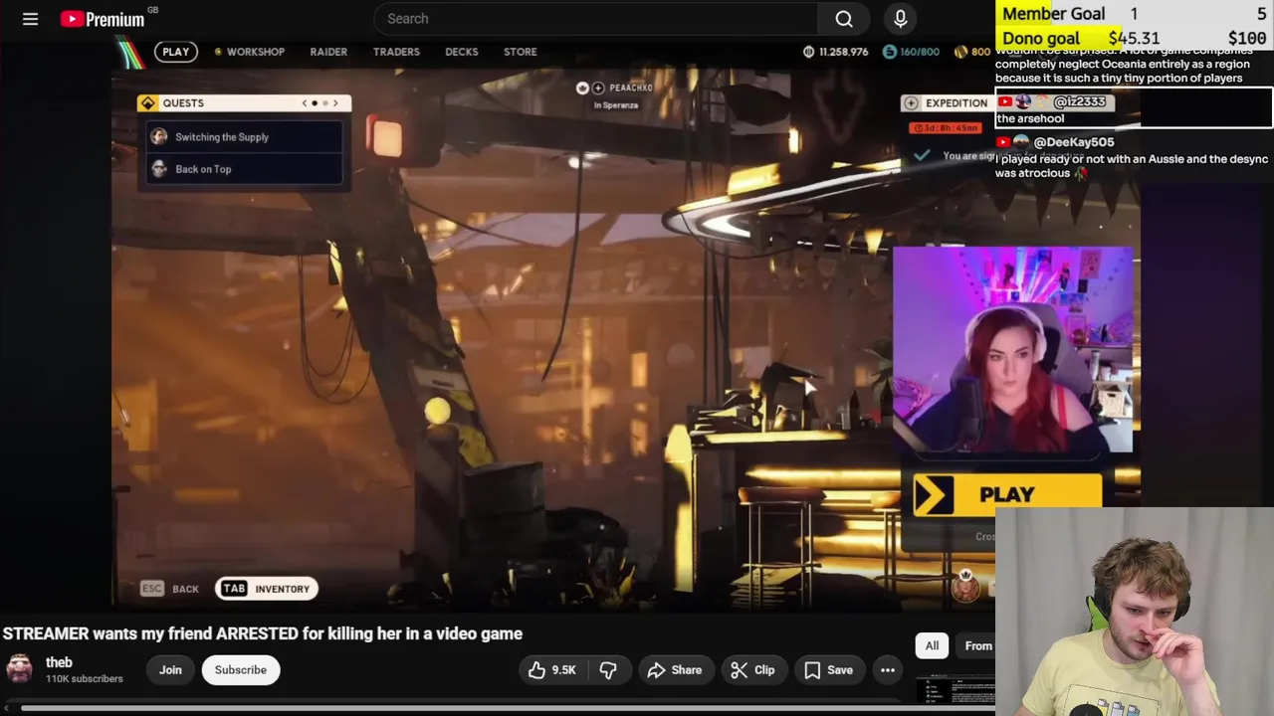
Task: Select the Back on Top quest
Action: coord(244,169)
